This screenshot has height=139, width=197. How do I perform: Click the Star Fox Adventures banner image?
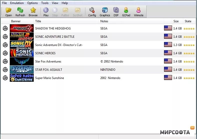22,61
